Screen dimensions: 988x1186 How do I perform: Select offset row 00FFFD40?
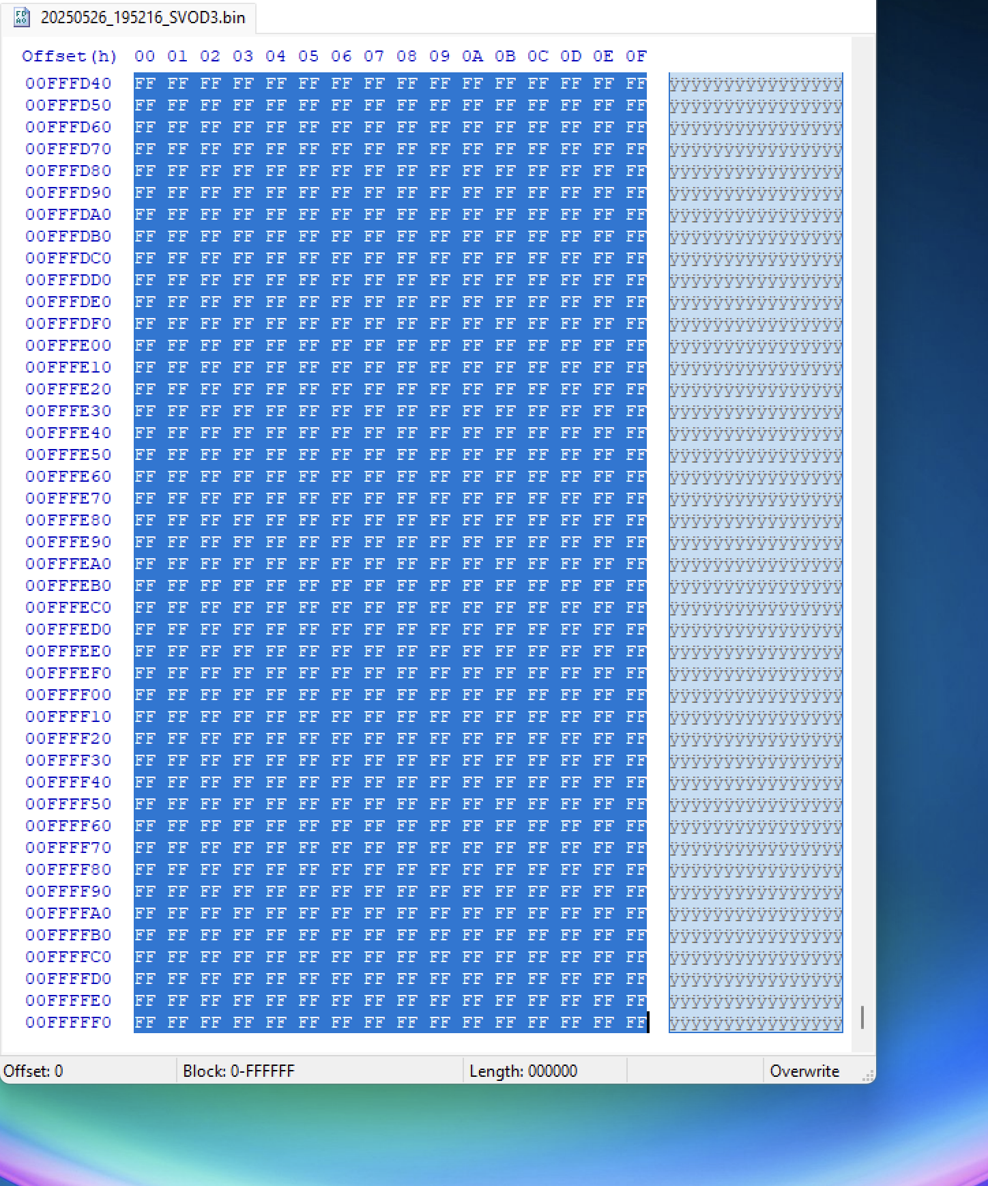tap(68, 83)
